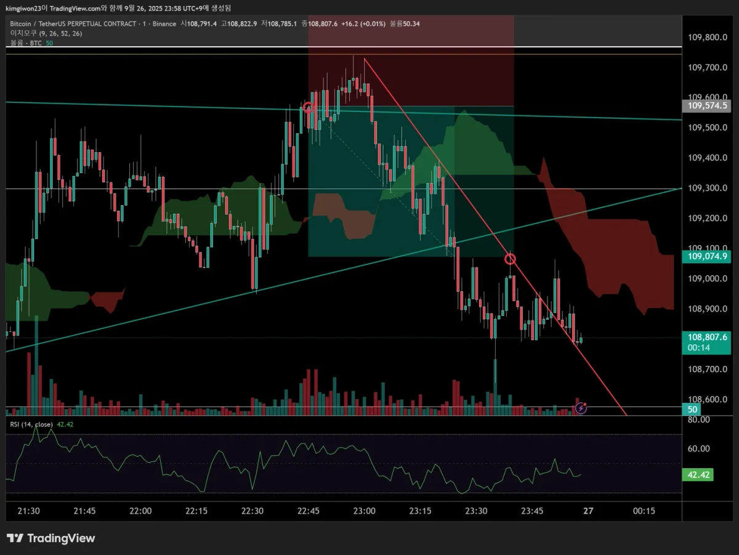The width and height of the screenshot is (739, 555).
Task: Select the red circle marker near 23:37
Action: [510, 259]
